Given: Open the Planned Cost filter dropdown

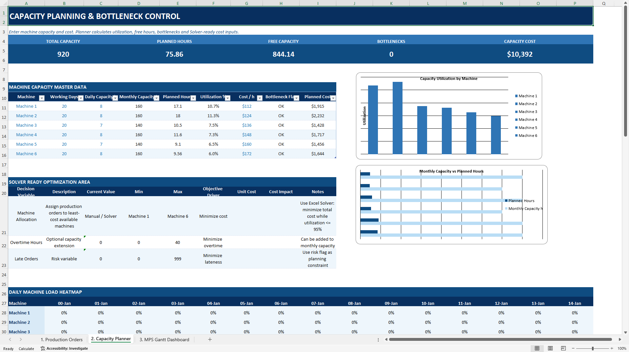Looking at the screenshot, I should (333, 98).
